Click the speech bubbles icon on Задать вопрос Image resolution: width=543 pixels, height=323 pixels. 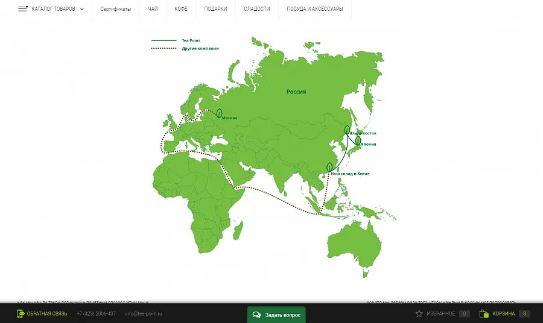pyautogui.click(x=256, y=315)
